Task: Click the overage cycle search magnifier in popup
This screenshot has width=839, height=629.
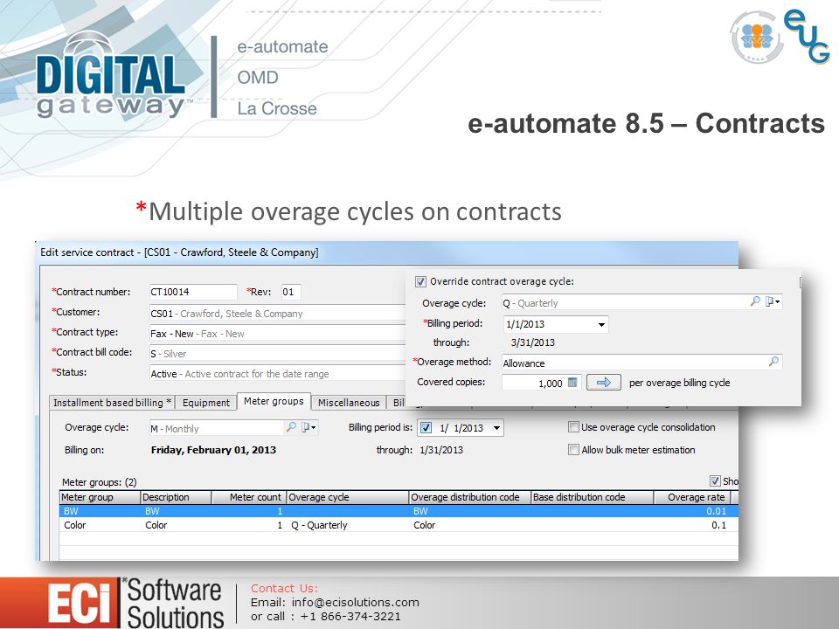Action: coord(755,301)
